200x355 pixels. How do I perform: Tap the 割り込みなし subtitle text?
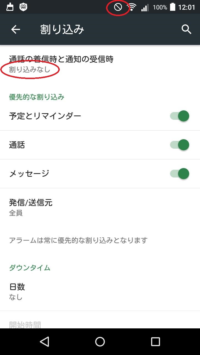pos(30,69)
